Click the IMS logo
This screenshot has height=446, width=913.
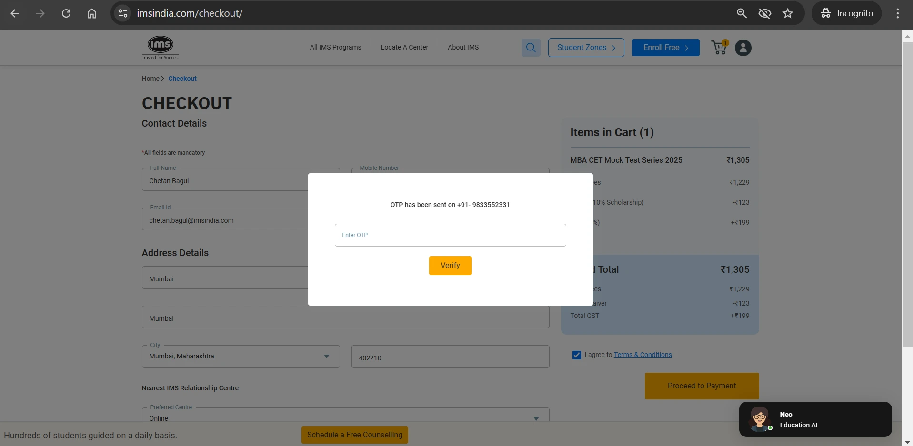[x=161, y=48]
